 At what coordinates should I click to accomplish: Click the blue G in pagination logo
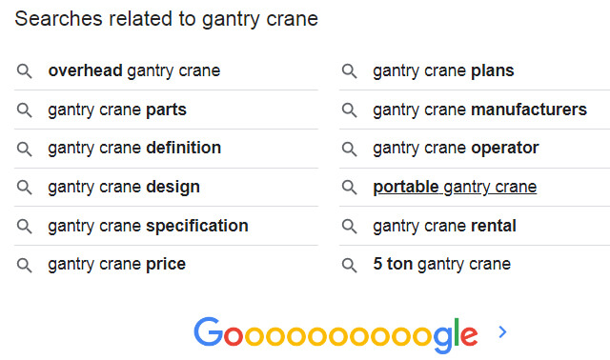pyautogui.click(x=209, y=332)
